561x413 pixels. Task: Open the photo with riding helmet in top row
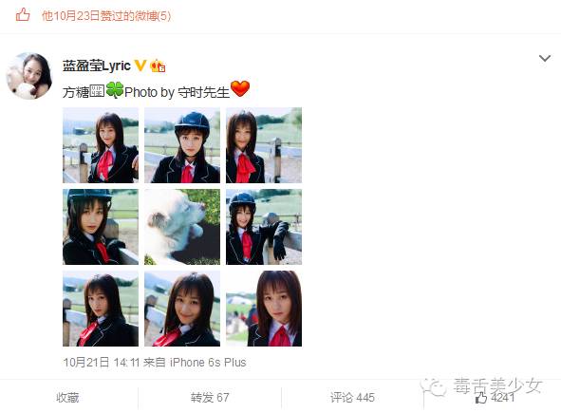pyautogui.click(x=182, y=145)
